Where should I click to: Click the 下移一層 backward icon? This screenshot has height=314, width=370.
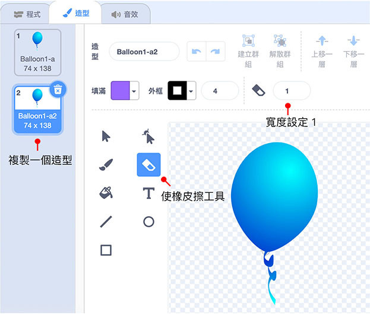pyautogui.click(x=353, y=40)
